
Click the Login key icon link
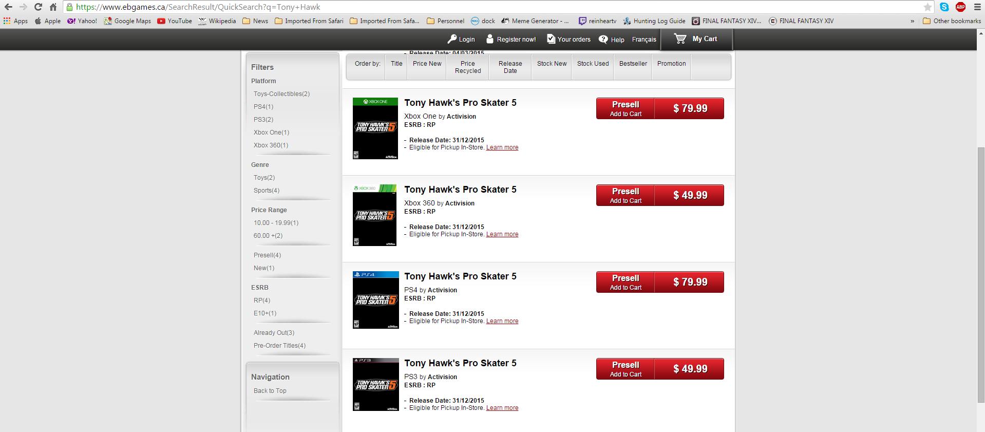click(461, 39)
